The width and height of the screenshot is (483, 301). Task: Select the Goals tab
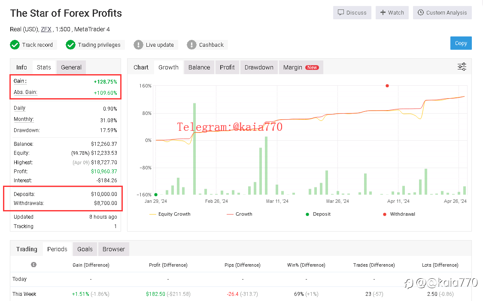pos(85,249)
